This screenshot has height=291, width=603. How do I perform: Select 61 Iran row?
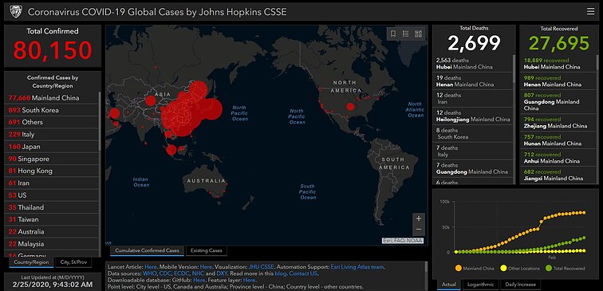52,183
